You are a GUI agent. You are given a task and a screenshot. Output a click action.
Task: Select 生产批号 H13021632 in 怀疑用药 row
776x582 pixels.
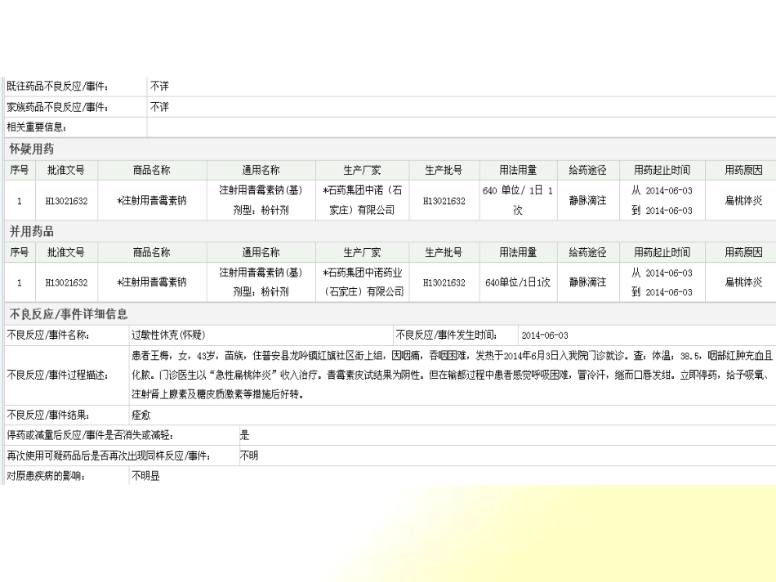click(x=444, y=201)
